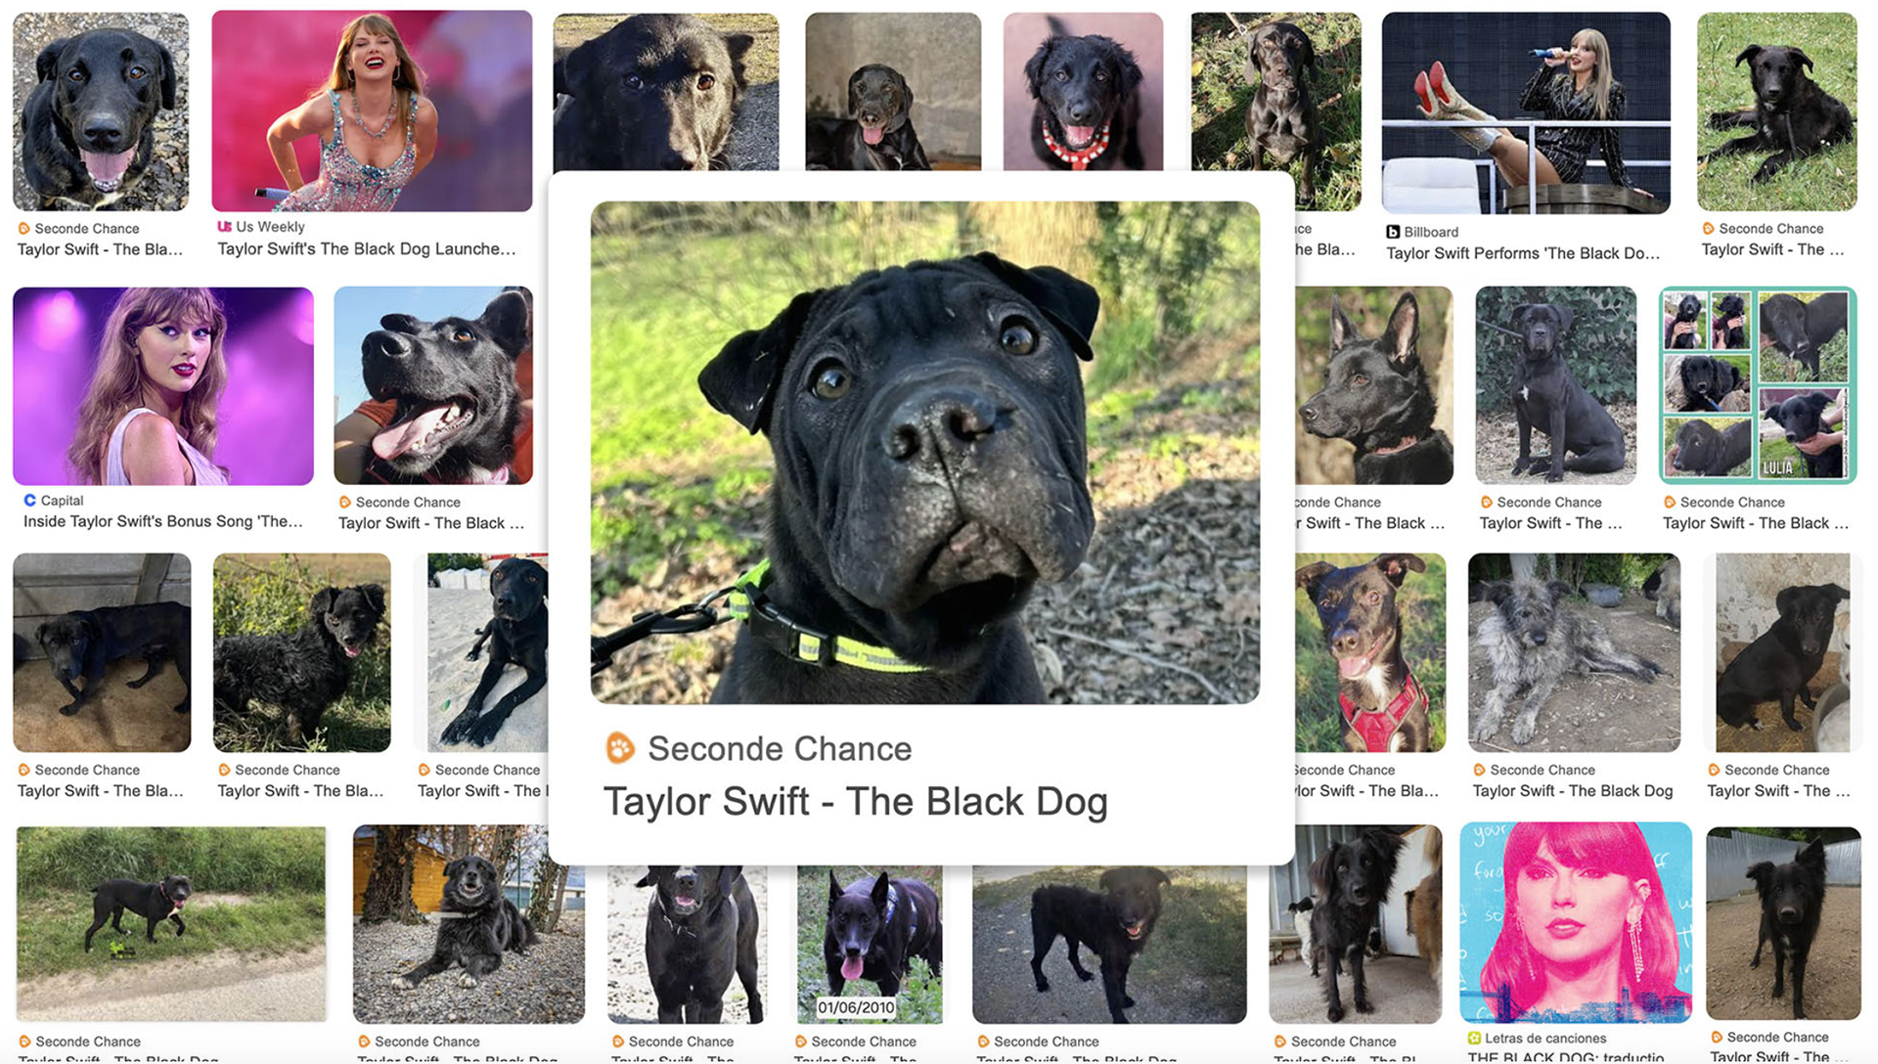Click the Capital source favicon

[29, 500]
